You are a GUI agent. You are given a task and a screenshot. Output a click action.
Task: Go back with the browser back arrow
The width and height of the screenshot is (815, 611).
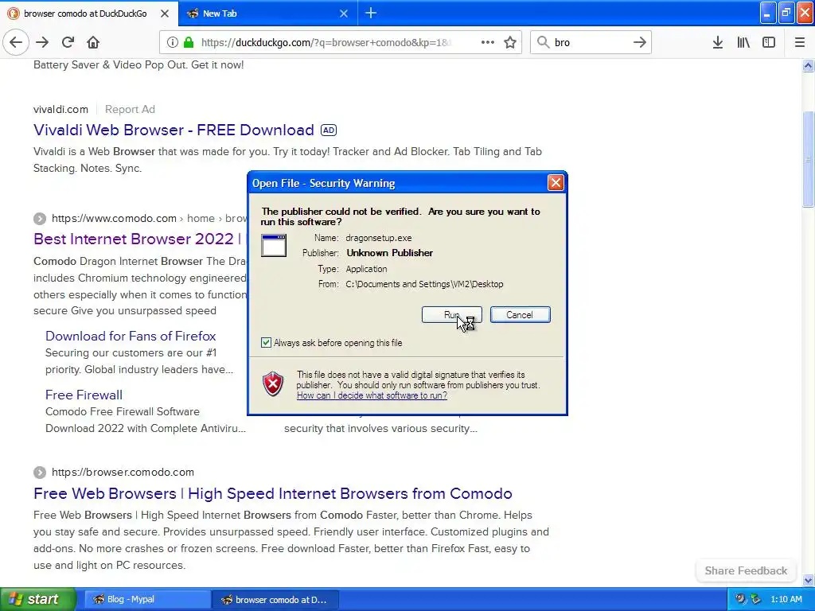coord(16,42)
